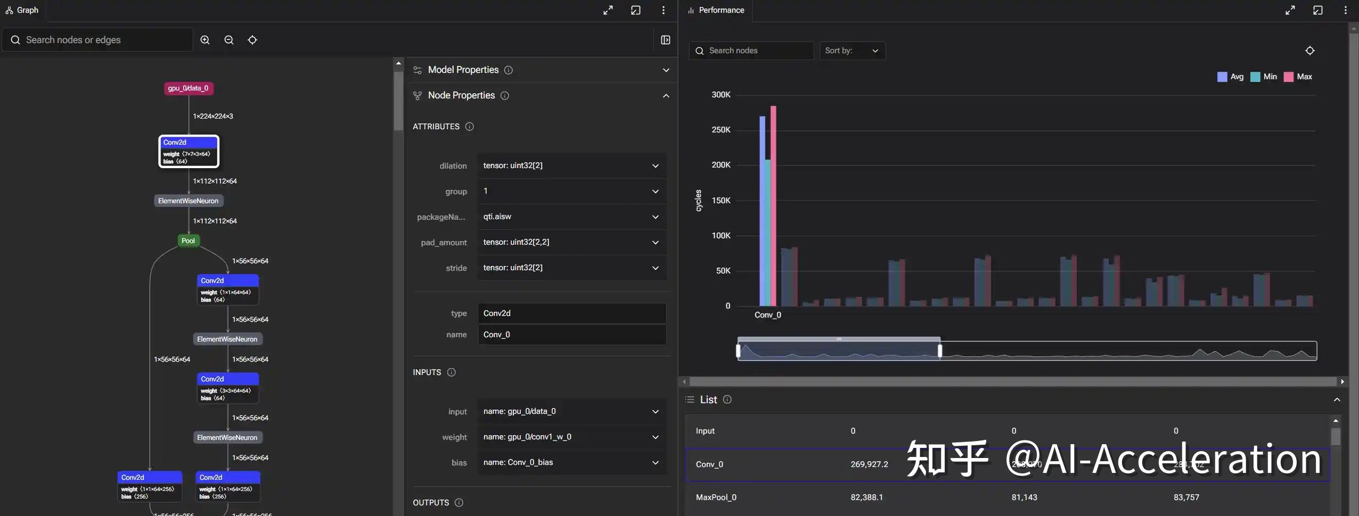Open the Sort by dropdown
The height and width of the screenshot is (516, 1359).
[852, 51]
